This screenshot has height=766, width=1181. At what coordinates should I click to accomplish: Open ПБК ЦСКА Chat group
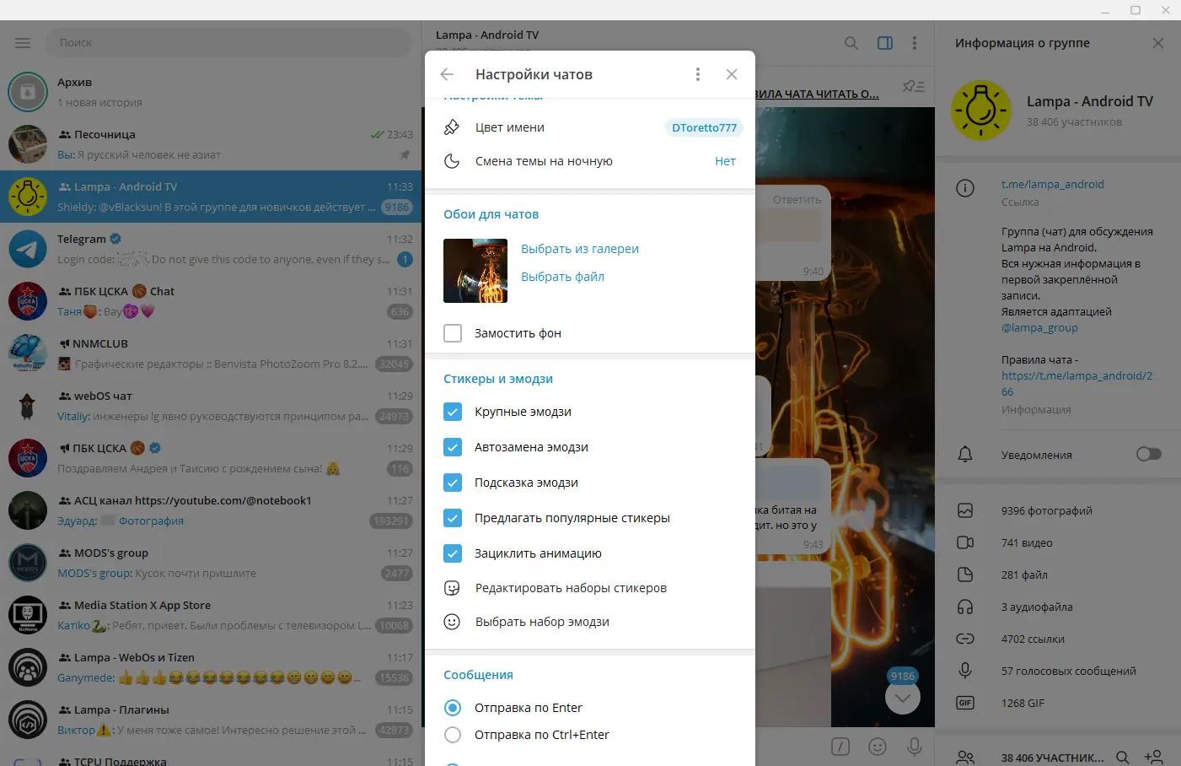pyautogui.click(x=211, y=301)
